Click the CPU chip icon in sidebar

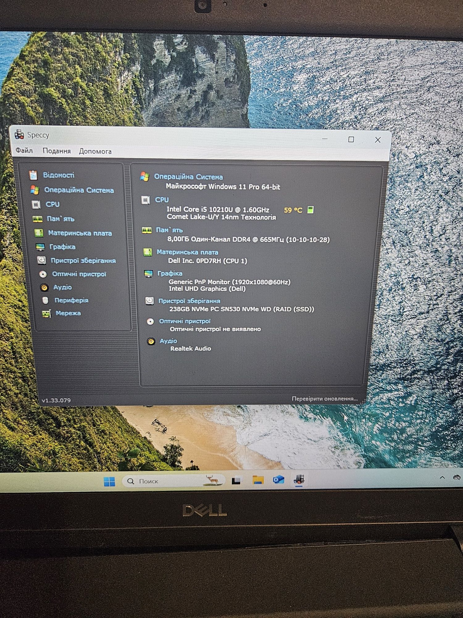point(36,205)
